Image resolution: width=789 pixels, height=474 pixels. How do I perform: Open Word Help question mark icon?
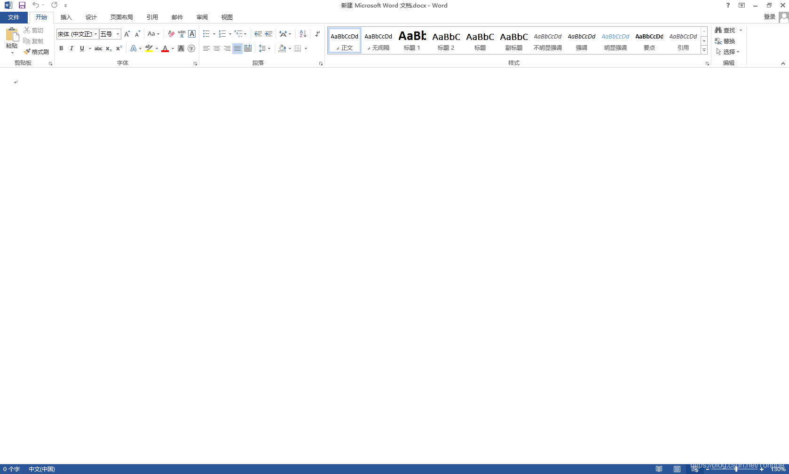click(x=728, y=5)
